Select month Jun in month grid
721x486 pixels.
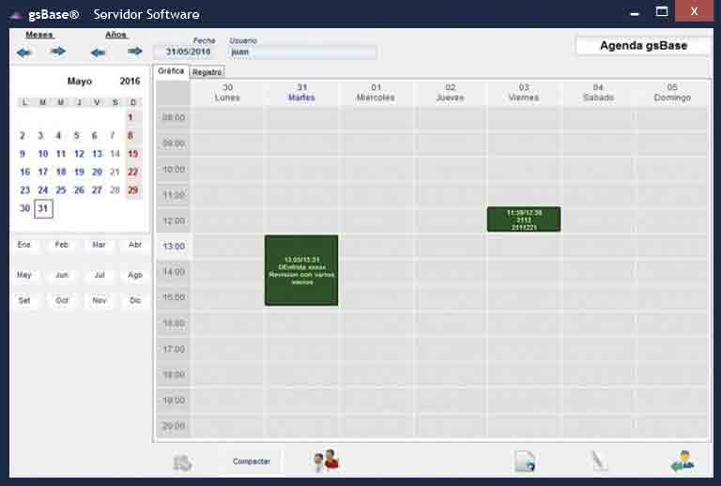point(62,275)
